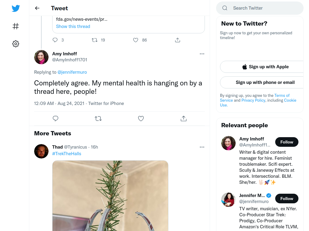The width and height of the screenshot is (309, 231).
Task: Follow Jennifer Muro
Action: [x=287, y=199]
